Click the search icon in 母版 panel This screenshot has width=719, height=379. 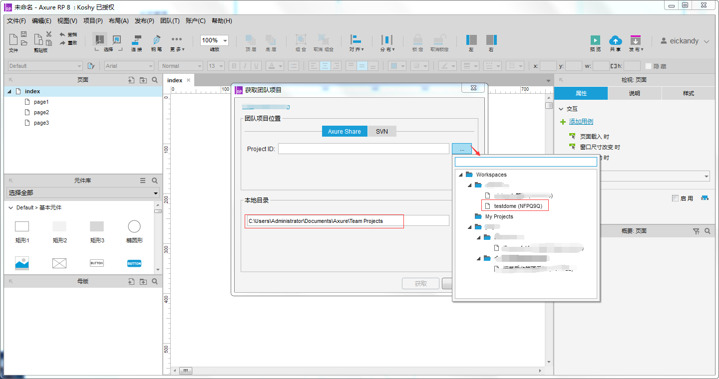[155, 281]
